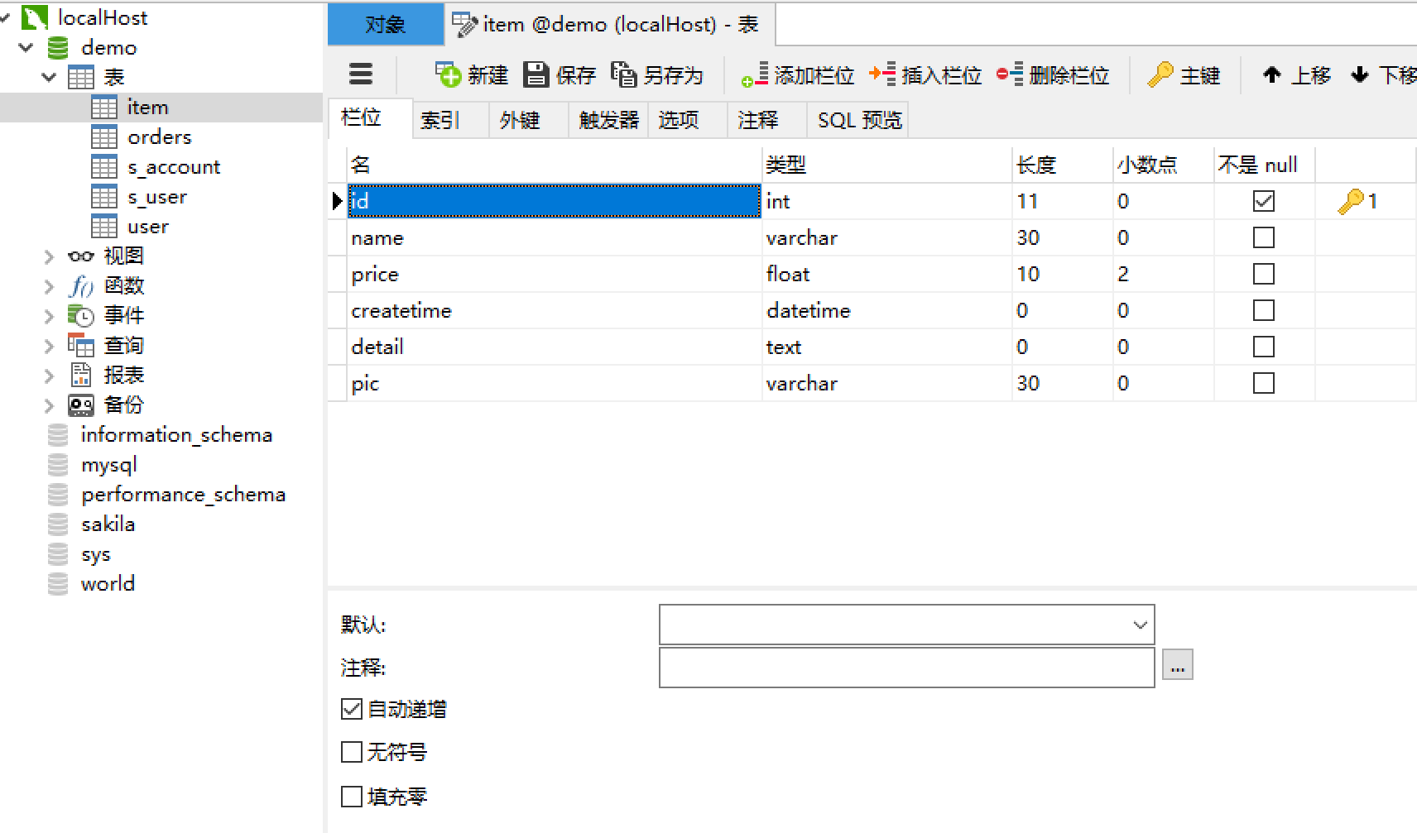This screenshot has width=1417, height=833.
Task: Uncheck Not null for id field
Action: (x=1263, y=201)
